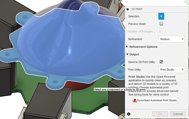Click the info icon at dialog bottom

pyautogui.click(x=129, y=114)
